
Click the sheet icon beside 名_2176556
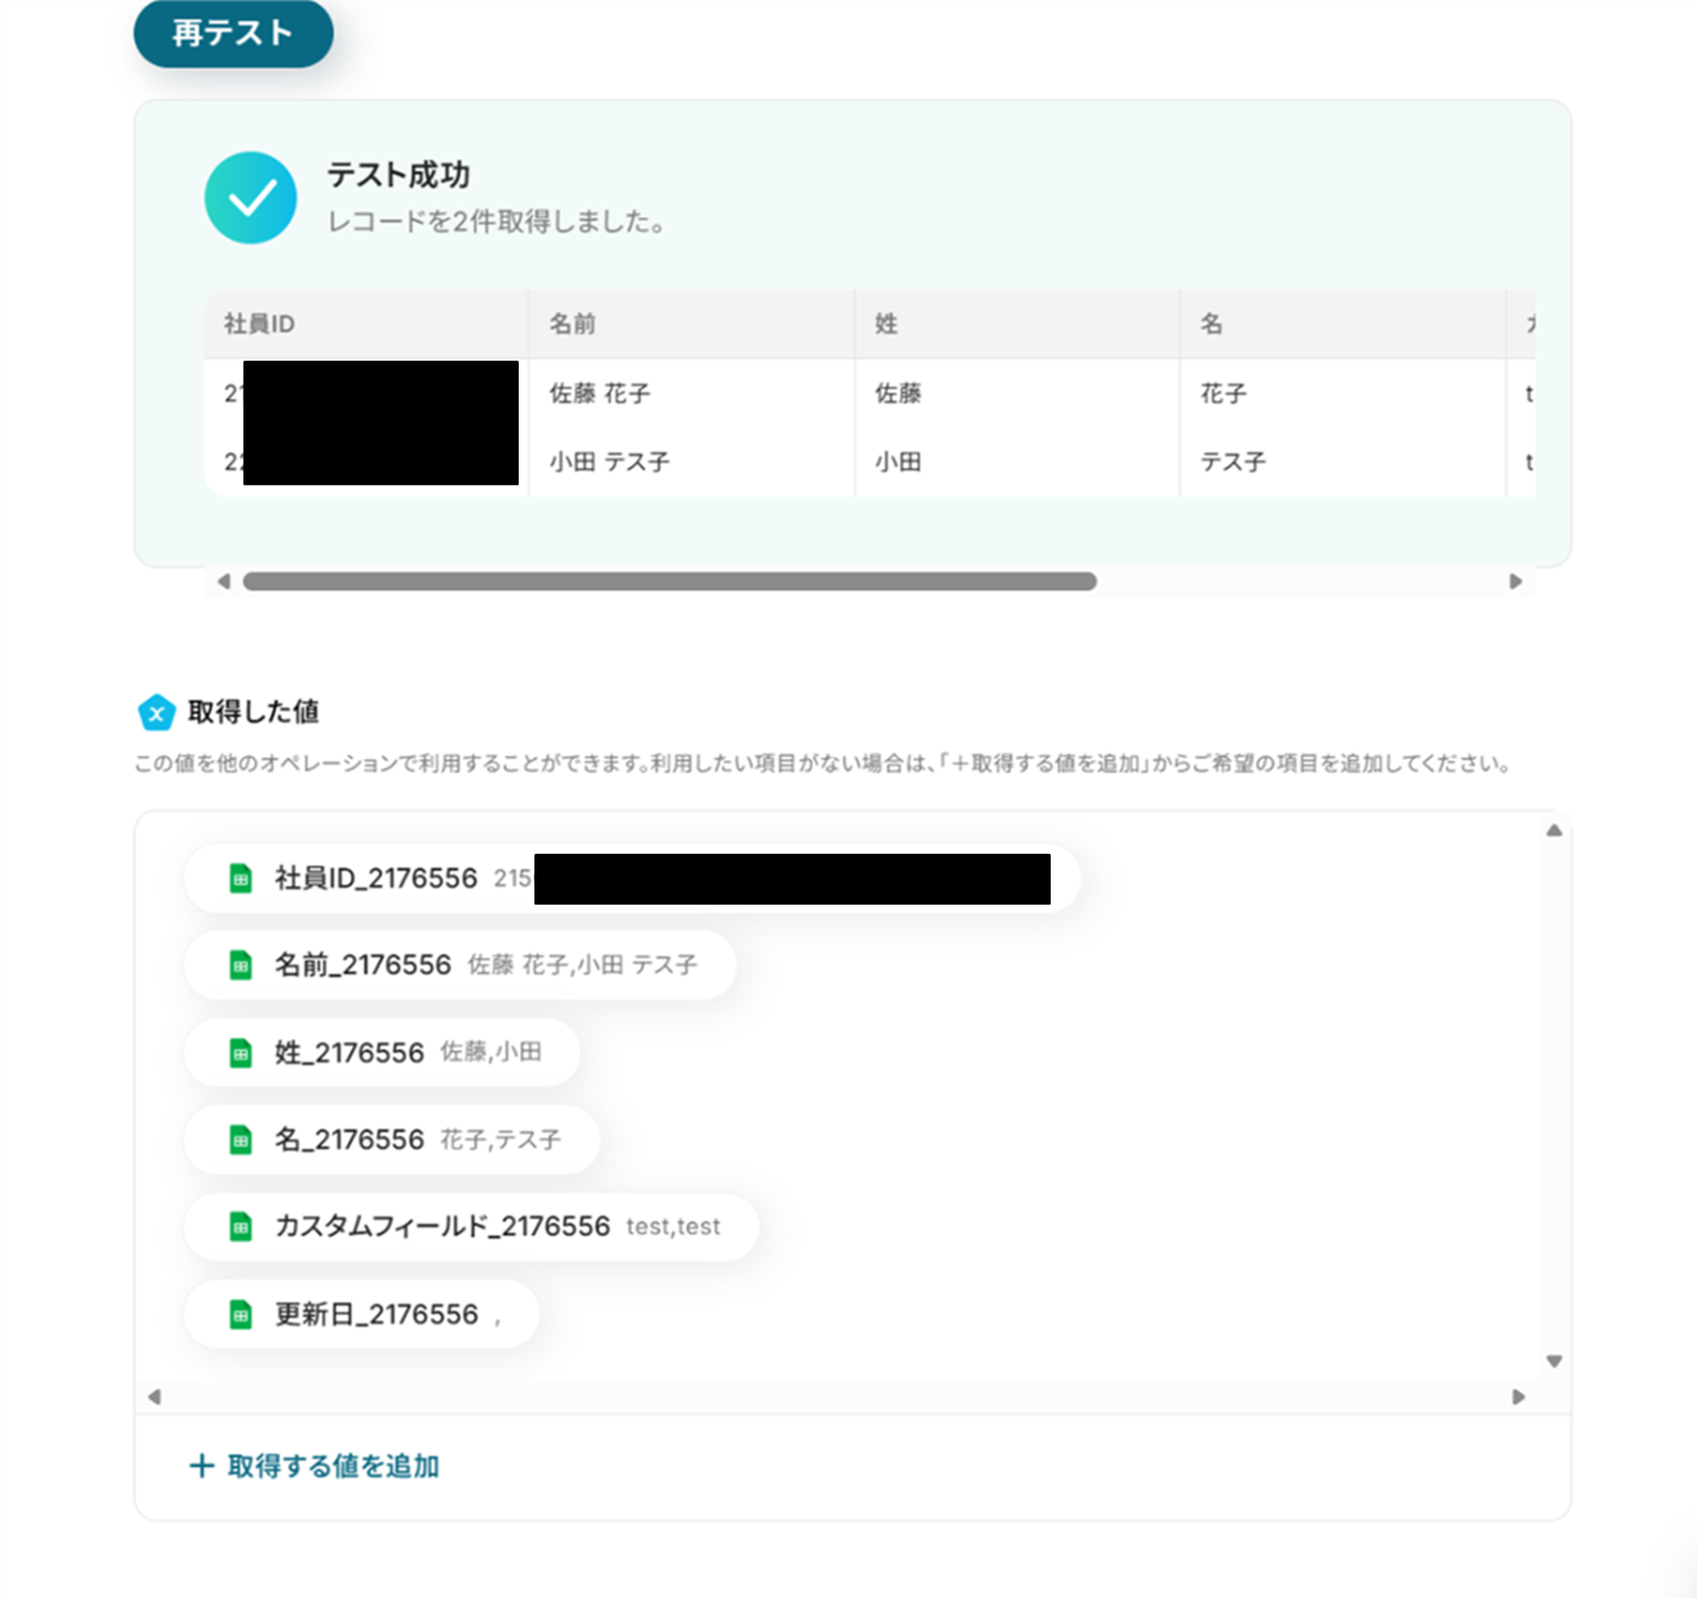pyautogui.click(x=241, y=1140)
